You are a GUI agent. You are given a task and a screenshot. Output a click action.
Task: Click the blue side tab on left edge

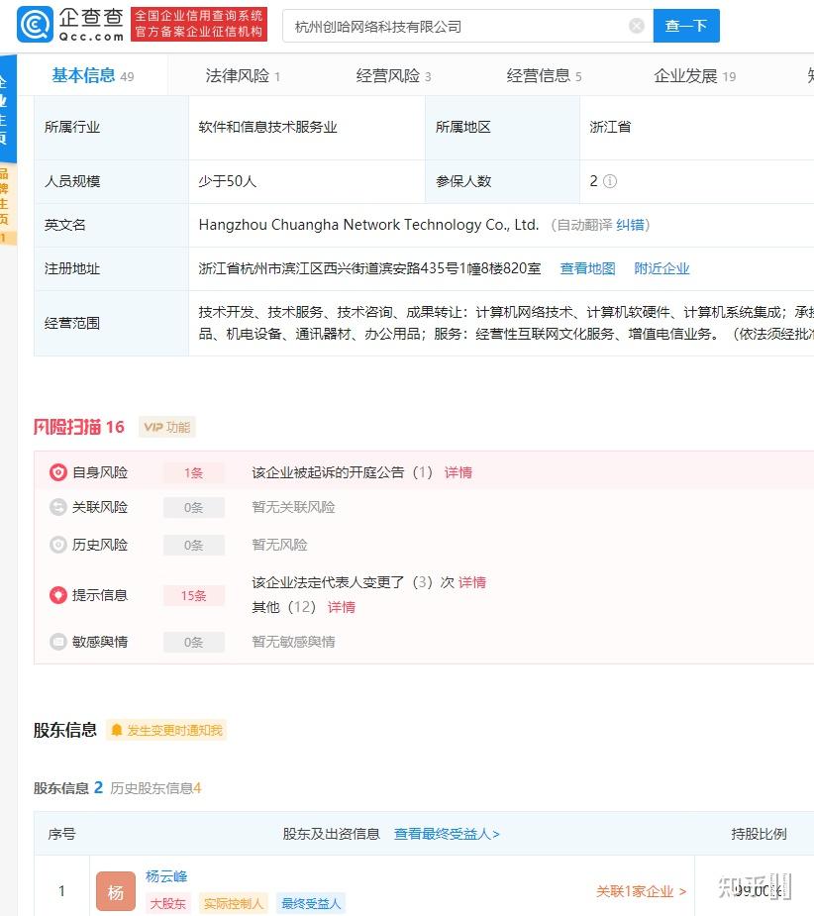pos(8,109)
